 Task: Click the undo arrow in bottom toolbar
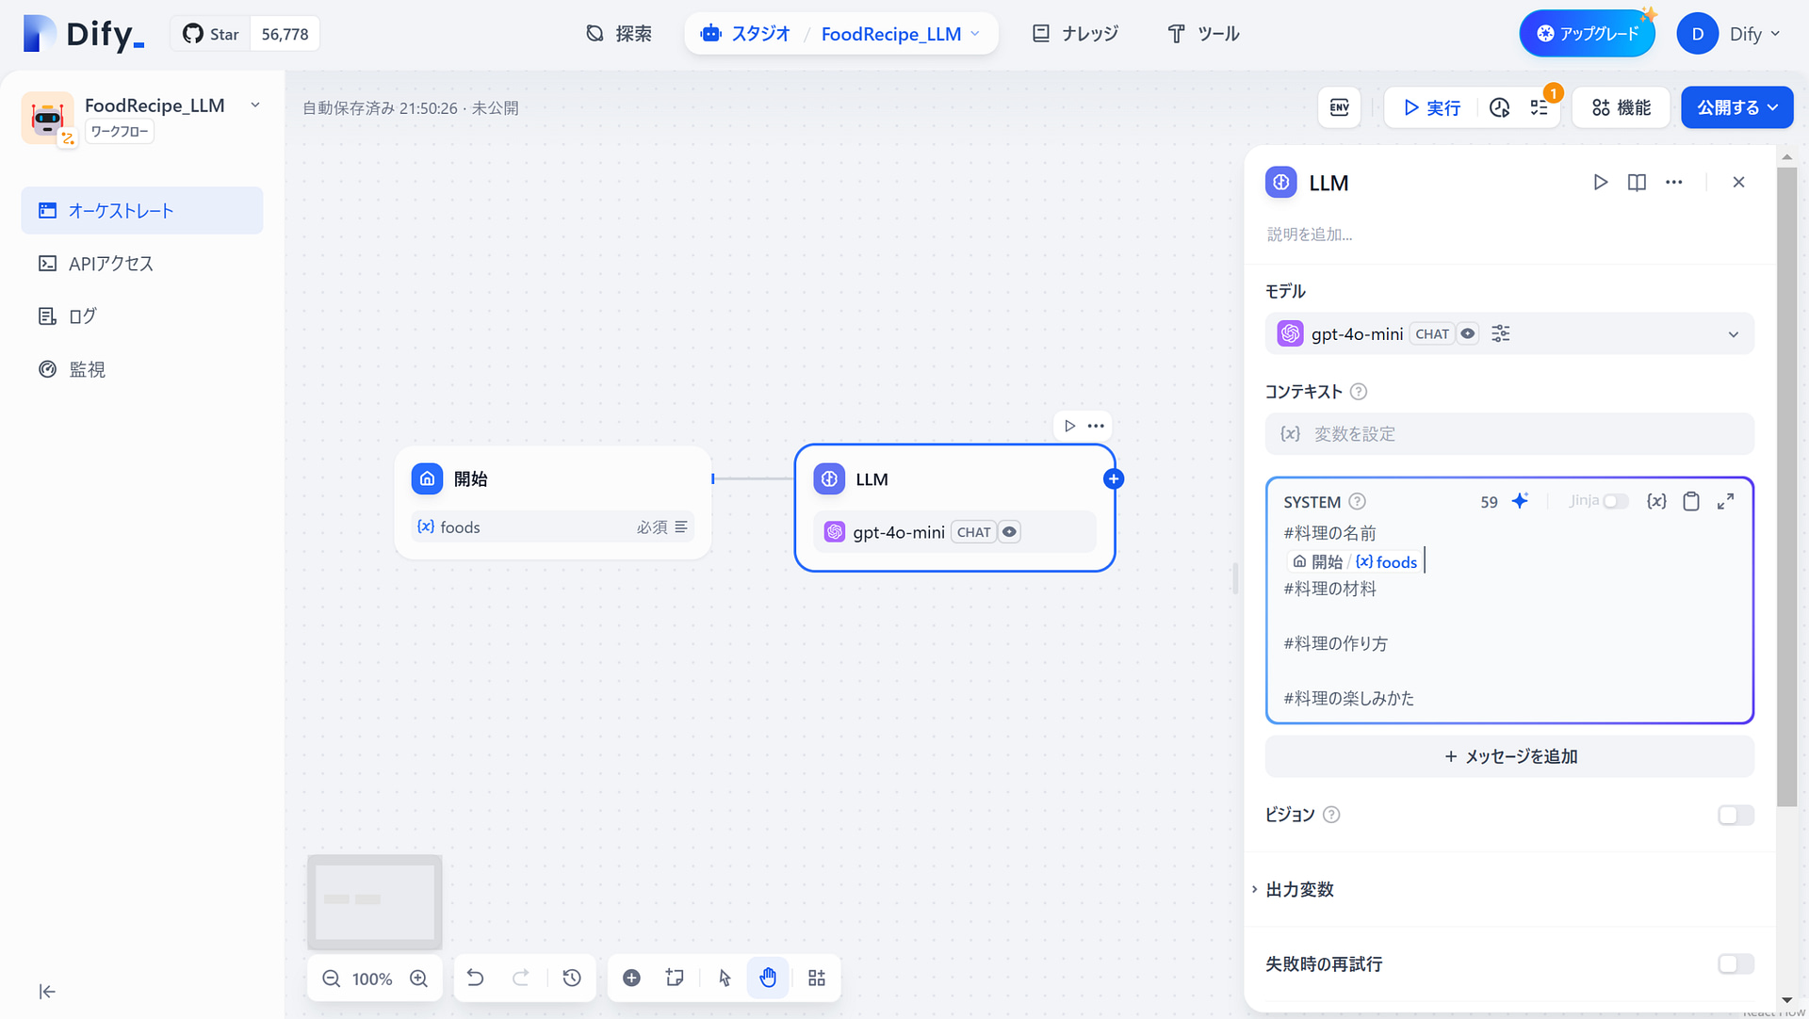click(475, 978)
